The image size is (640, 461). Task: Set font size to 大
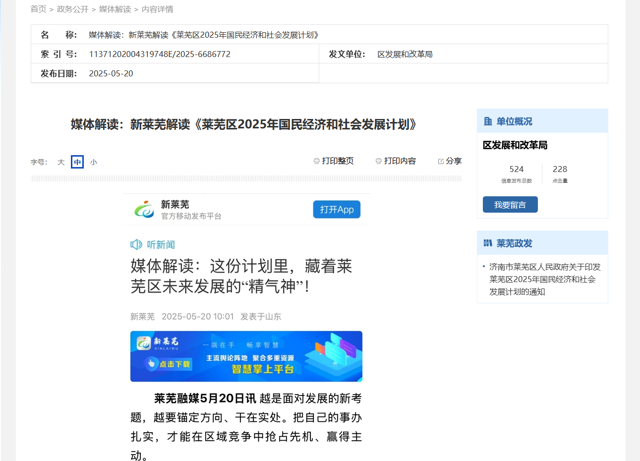click(61, 162)
